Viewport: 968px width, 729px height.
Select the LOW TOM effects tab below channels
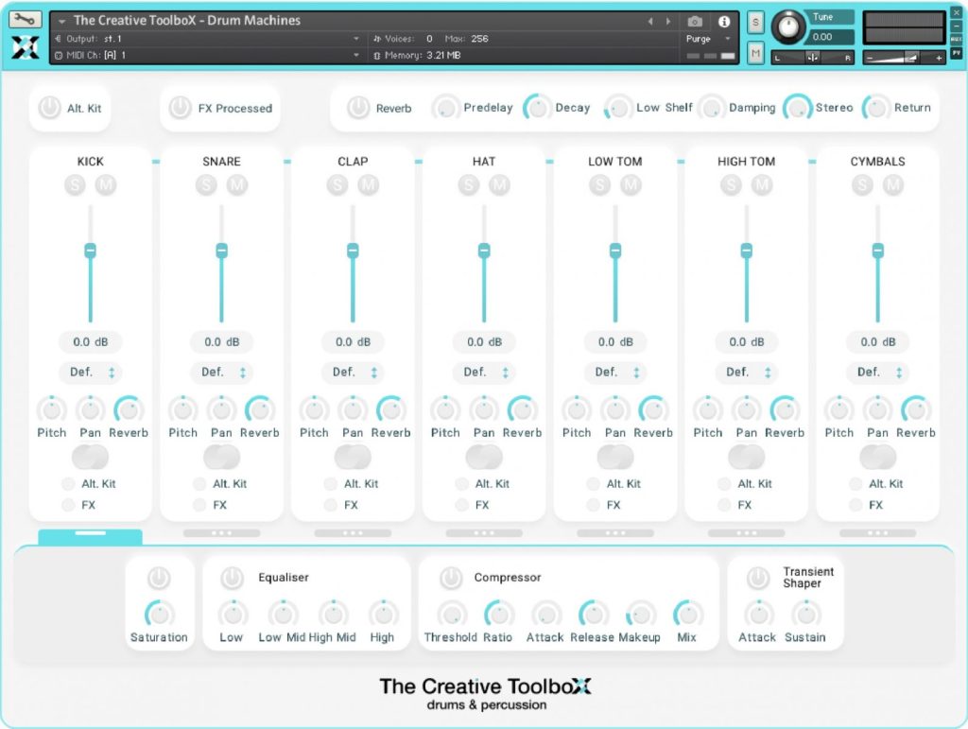[x=614, y=532]
